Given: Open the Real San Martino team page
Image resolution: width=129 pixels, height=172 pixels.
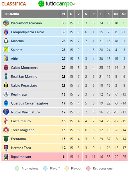Looking at the screenshot, I should point(24,76).
